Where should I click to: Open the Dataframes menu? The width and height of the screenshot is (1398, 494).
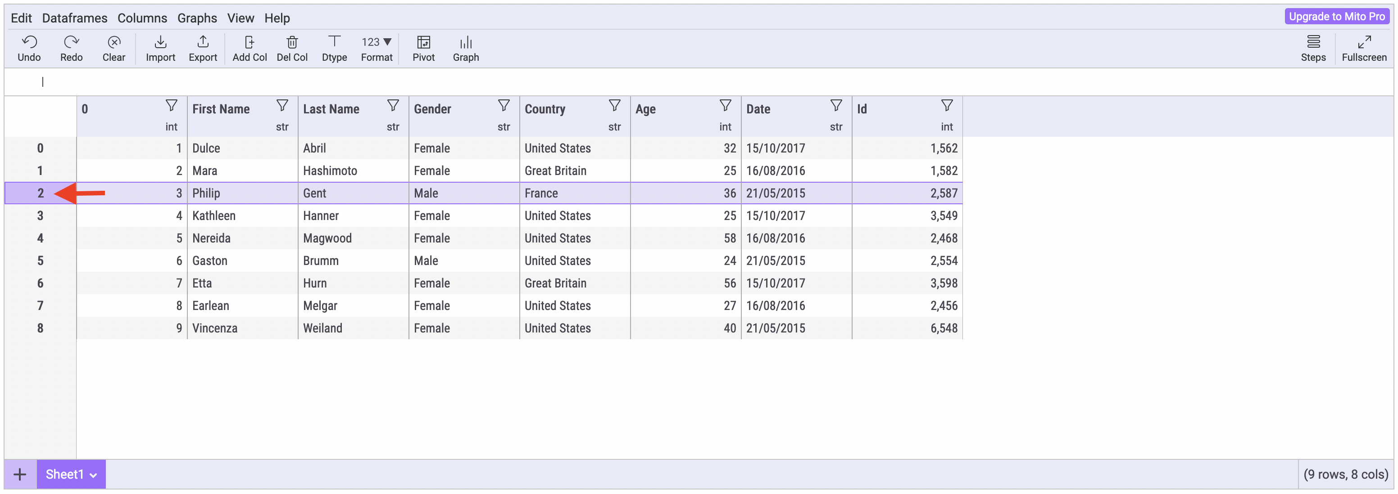pos(74,18)
